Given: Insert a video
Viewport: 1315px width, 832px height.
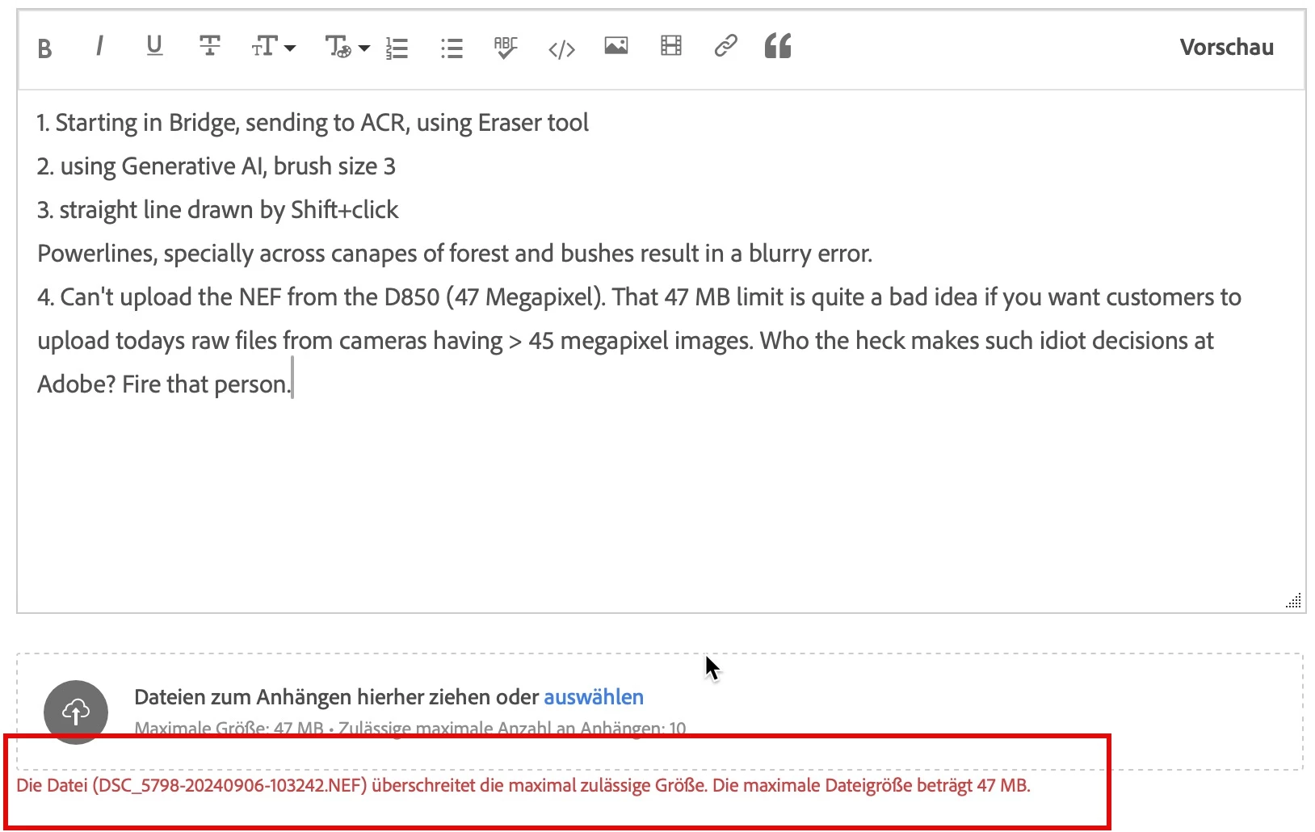Looking at the screenshot, I should click(x=671, y=45).
